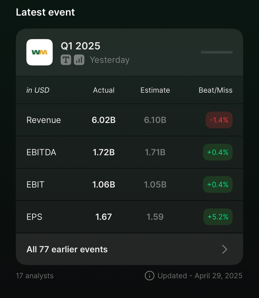Open the transcript T icon

pyautogui.click(x=66, y=60)
